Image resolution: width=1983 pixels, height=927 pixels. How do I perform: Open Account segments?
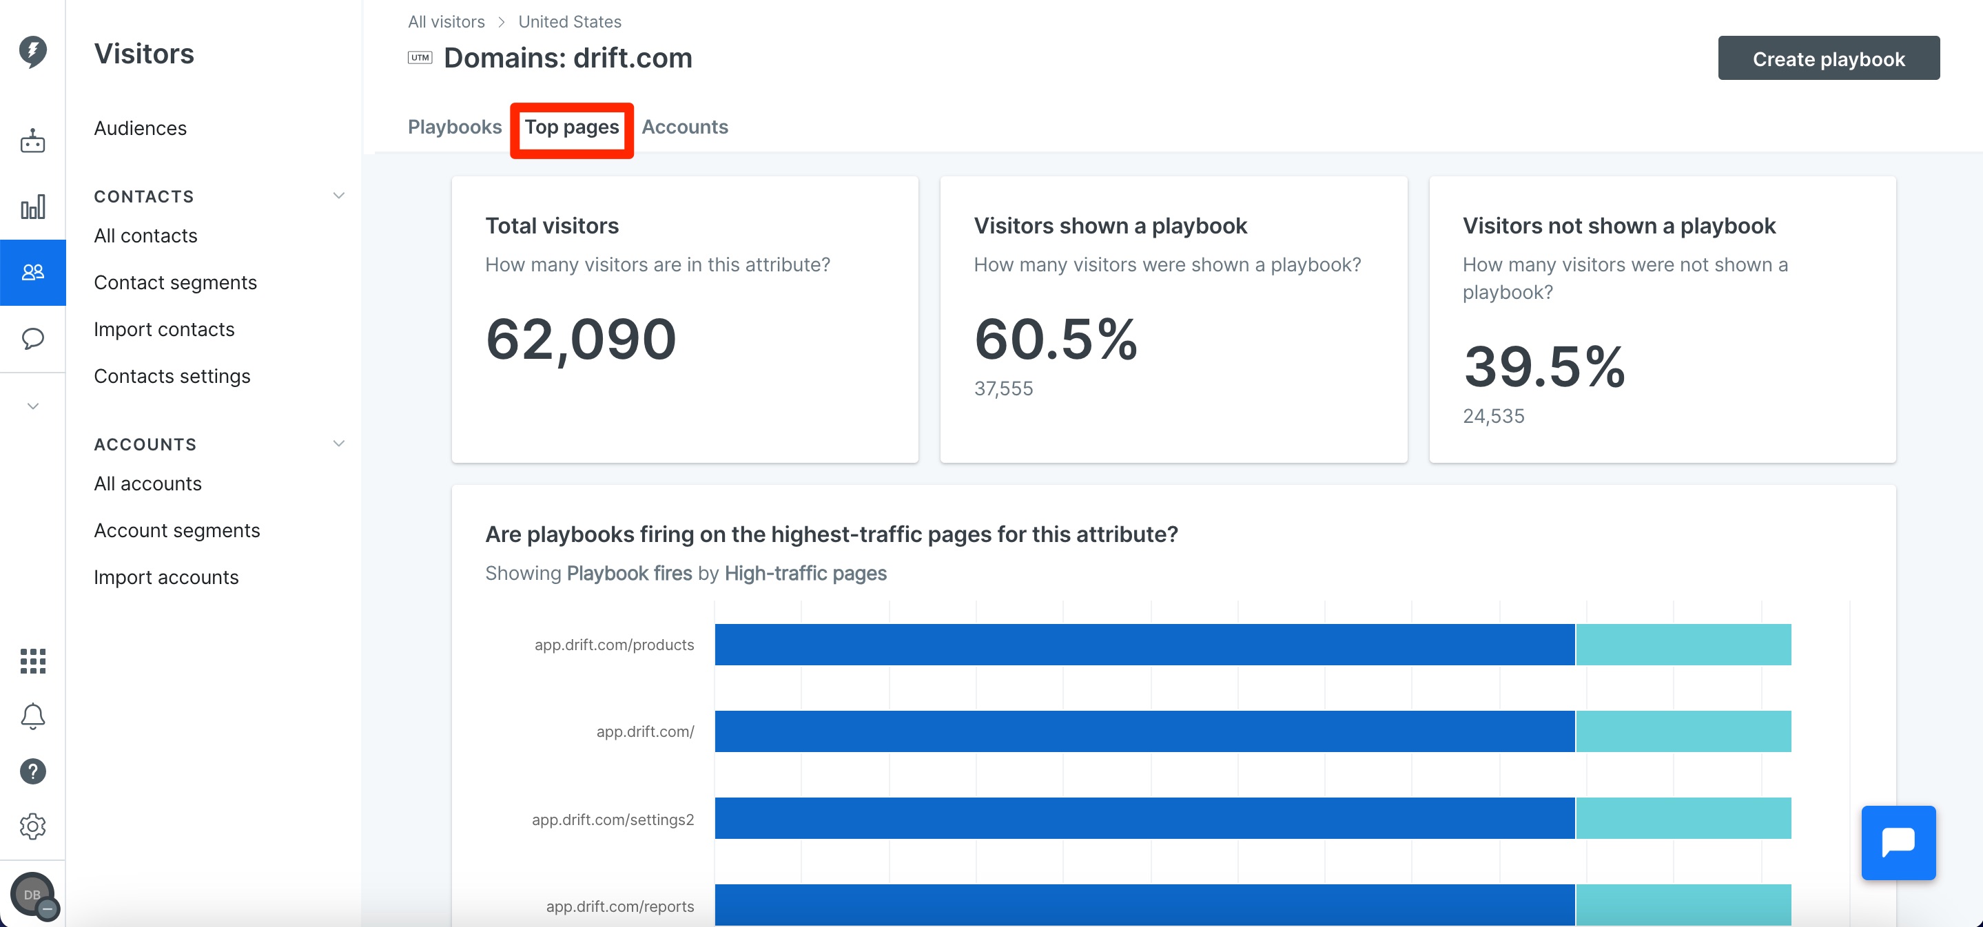click(176, 530)
